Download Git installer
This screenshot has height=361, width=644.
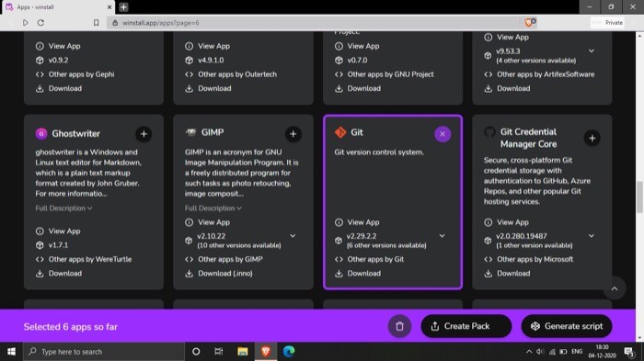click(358, 273)
